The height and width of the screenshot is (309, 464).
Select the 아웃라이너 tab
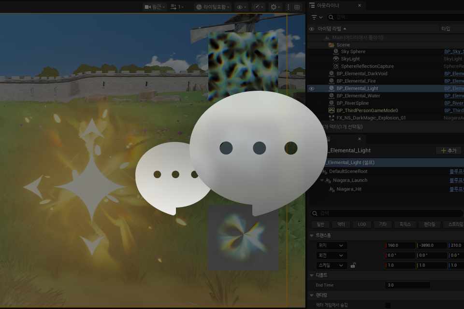[328, 5]
